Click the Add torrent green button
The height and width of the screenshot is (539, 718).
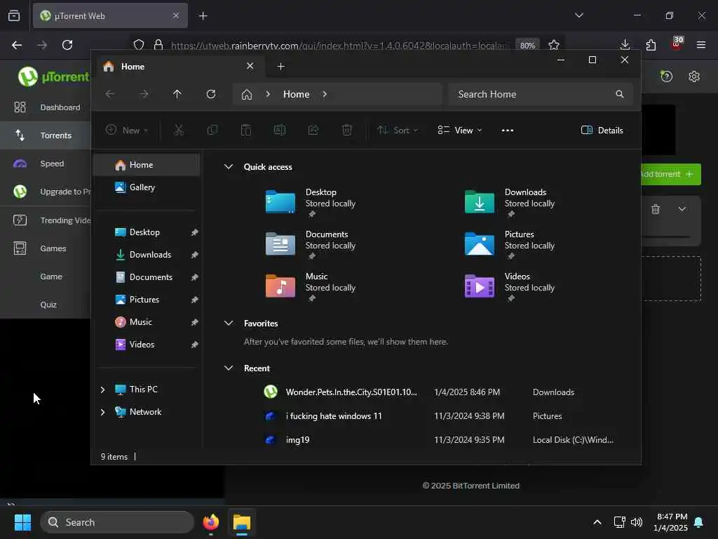pos(670,174)
